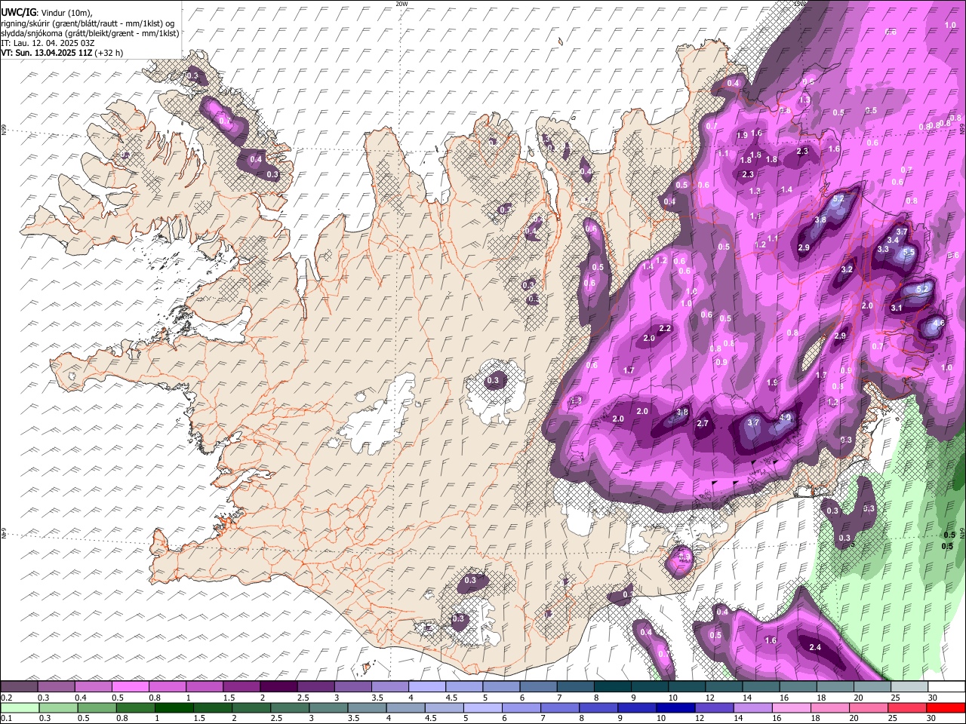This screenshot has width=966, height=724.
Task: Pick the dark grey-purple swatch labeled 0.2
Action: (19, 687)
